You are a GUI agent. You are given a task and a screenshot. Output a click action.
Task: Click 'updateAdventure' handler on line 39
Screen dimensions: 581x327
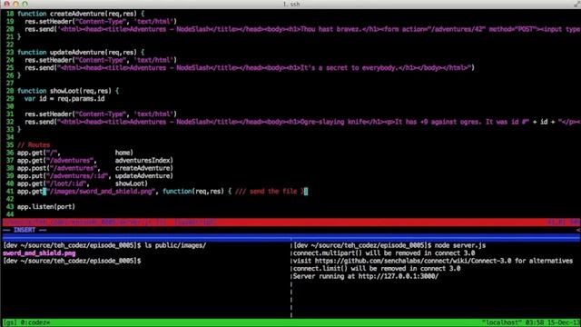pos(143,176)
